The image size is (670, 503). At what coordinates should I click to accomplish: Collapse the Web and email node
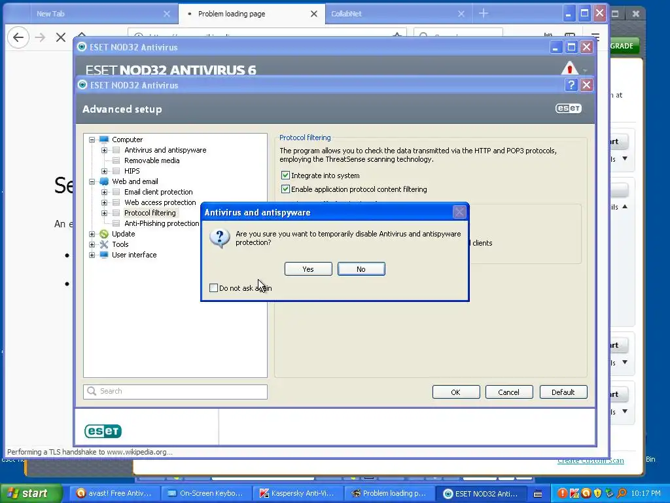pyautogui.click(x=92, y=181)
